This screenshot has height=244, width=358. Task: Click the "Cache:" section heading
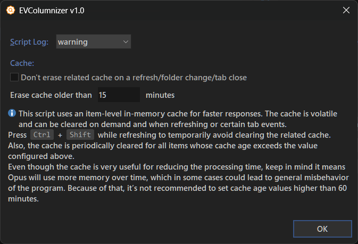point(22,63)
